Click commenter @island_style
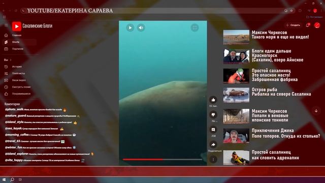This screenshot has width=325, height=183. (x=14, y=122)
